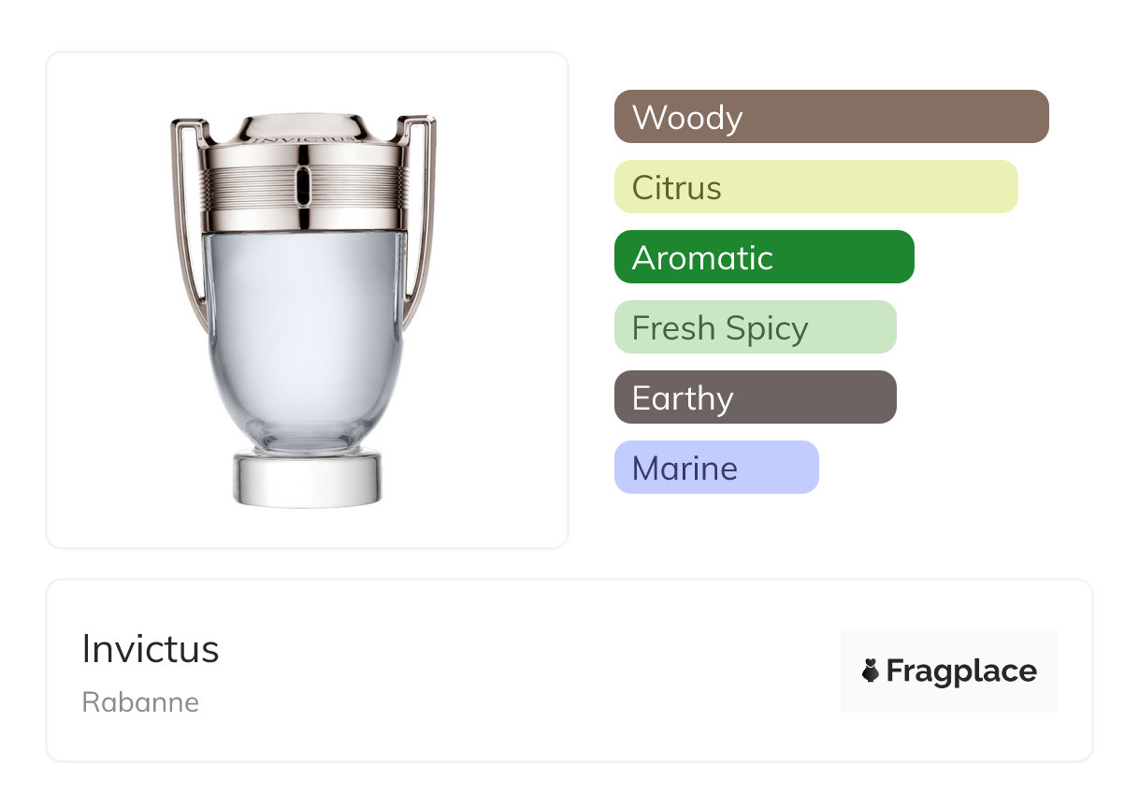The image size is (1139, 808).
Task: Choose the Aromatic accord bar
Action: pyautogui.click(x=763, y=257)
